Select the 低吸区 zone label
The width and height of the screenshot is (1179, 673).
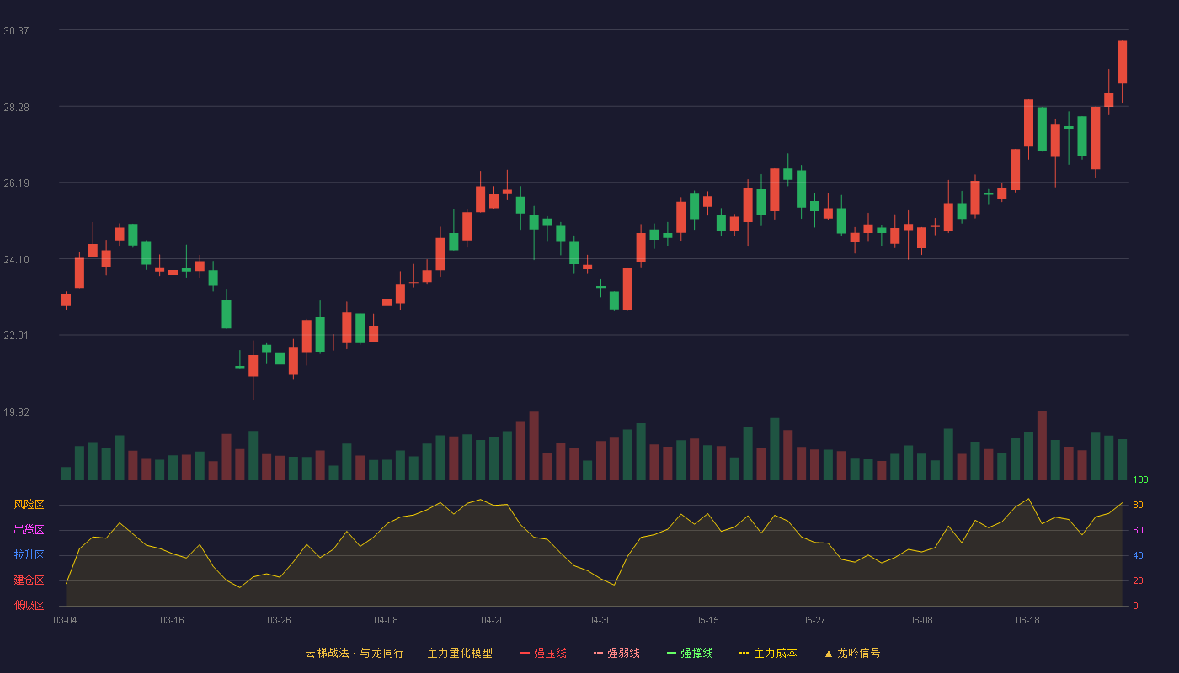coord(29,606)
